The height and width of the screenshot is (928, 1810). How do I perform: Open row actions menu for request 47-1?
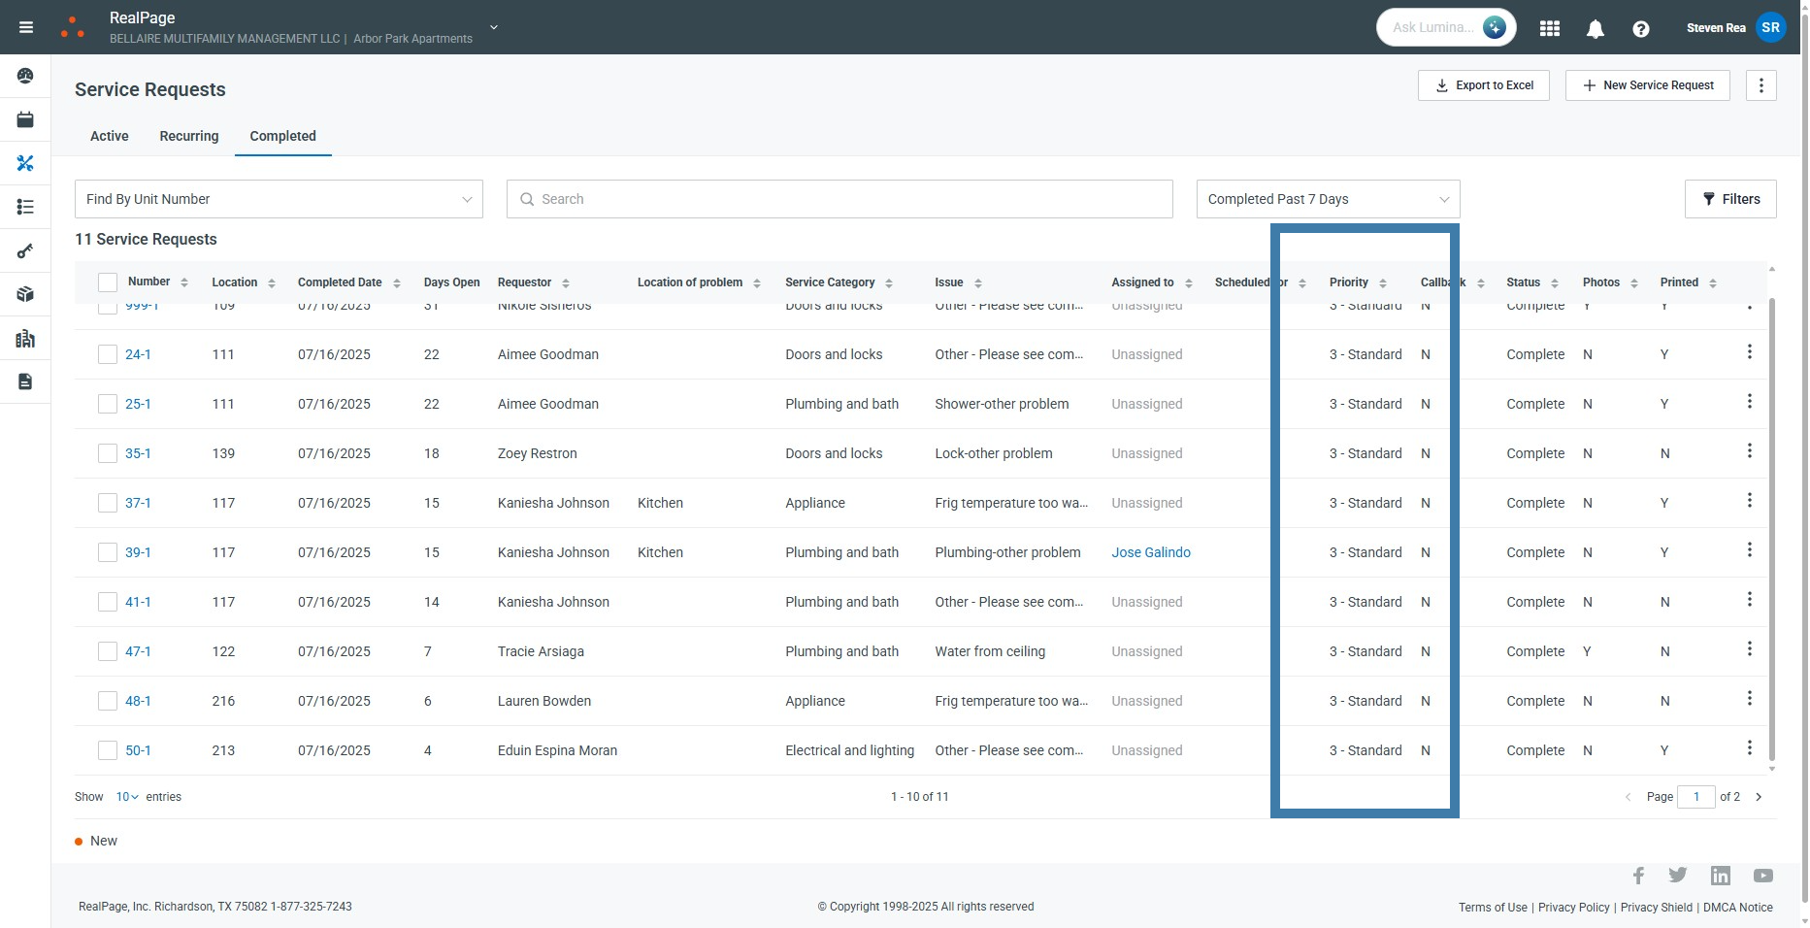coord(1749,649)
